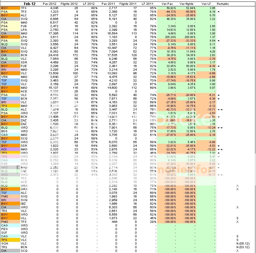Click the up arrow beside 9.19 Var LF
256x253 pixels.
[x=219, y=11]
